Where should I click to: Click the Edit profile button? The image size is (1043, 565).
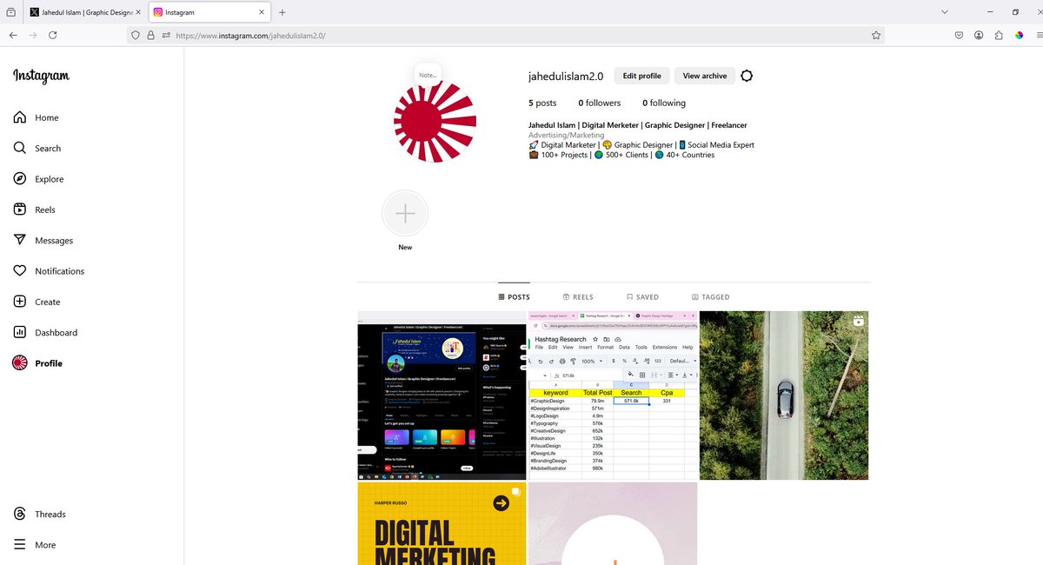[x=642, y=76]
